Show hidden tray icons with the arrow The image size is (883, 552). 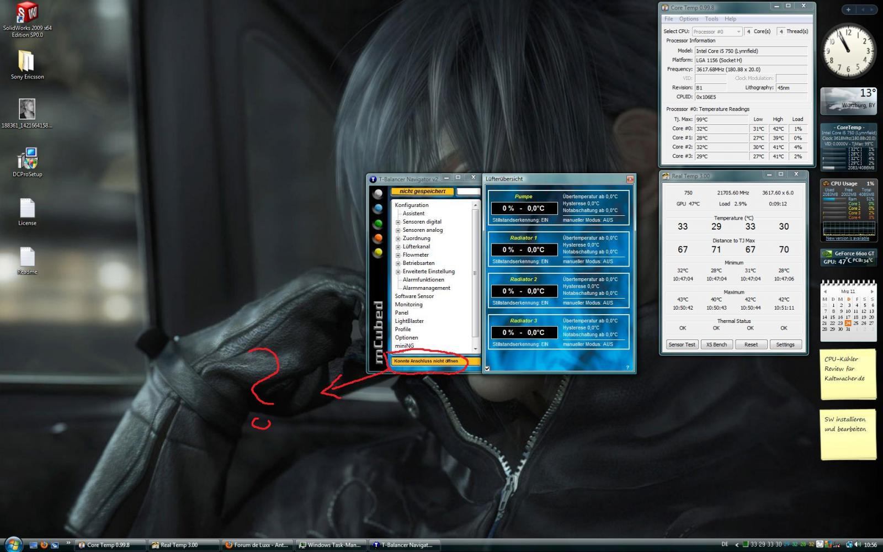click(737, 545)
